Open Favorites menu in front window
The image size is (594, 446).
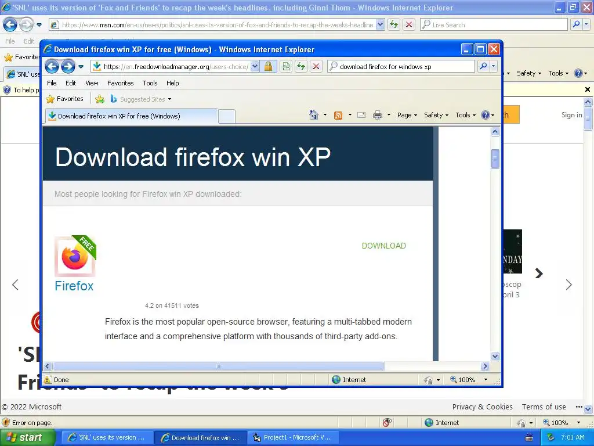click(x=121, y=83)
